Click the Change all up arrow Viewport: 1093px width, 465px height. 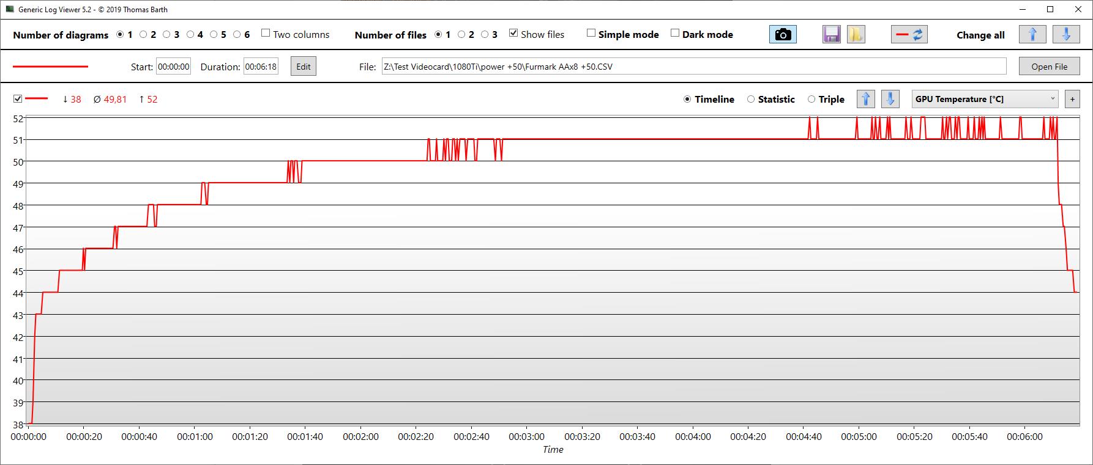click(1032, 35)
